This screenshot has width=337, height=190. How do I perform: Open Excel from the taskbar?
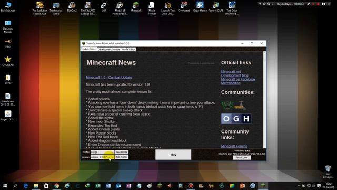[98, 186]
